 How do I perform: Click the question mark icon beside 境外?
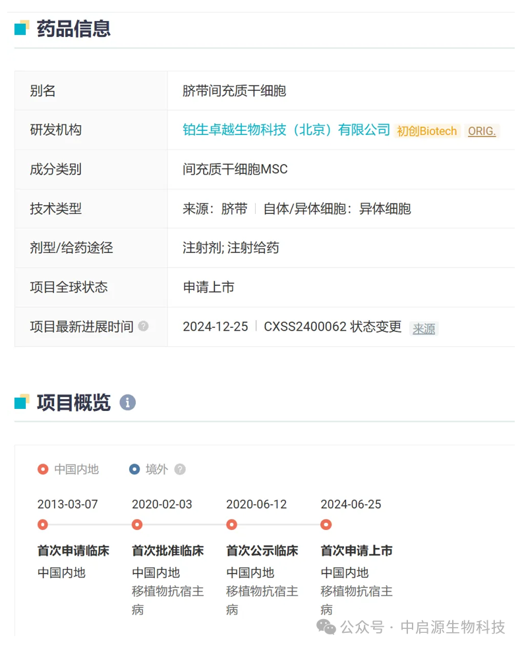coord(180,470)
